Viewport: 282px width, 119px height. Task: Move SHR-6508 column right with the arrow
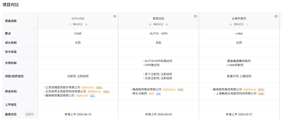(x=86, y=24)
